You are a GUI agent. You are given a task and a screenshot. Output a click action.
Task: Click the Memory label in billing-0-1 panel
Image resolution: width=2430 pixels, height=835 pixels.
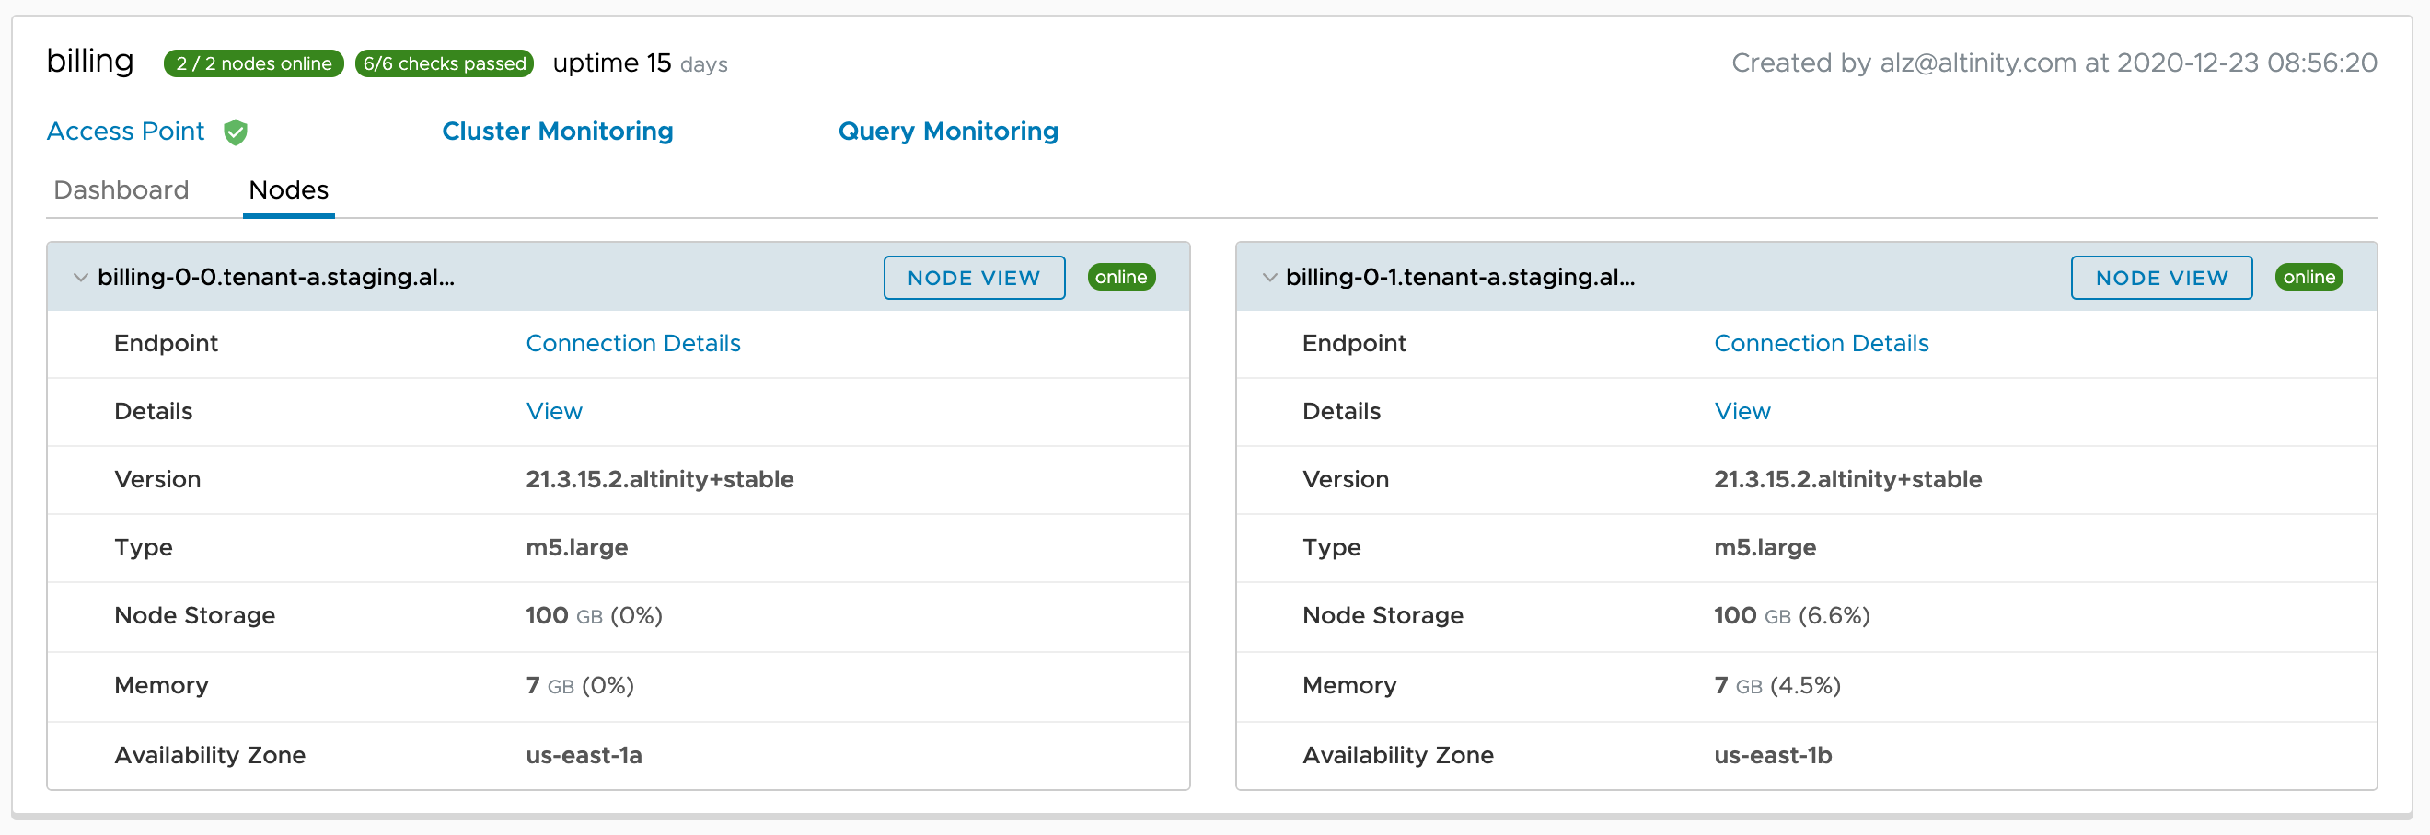1349,685
